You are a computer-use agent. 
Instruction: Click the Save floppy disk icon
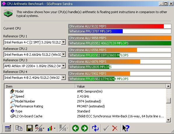[x=29, y=128]
